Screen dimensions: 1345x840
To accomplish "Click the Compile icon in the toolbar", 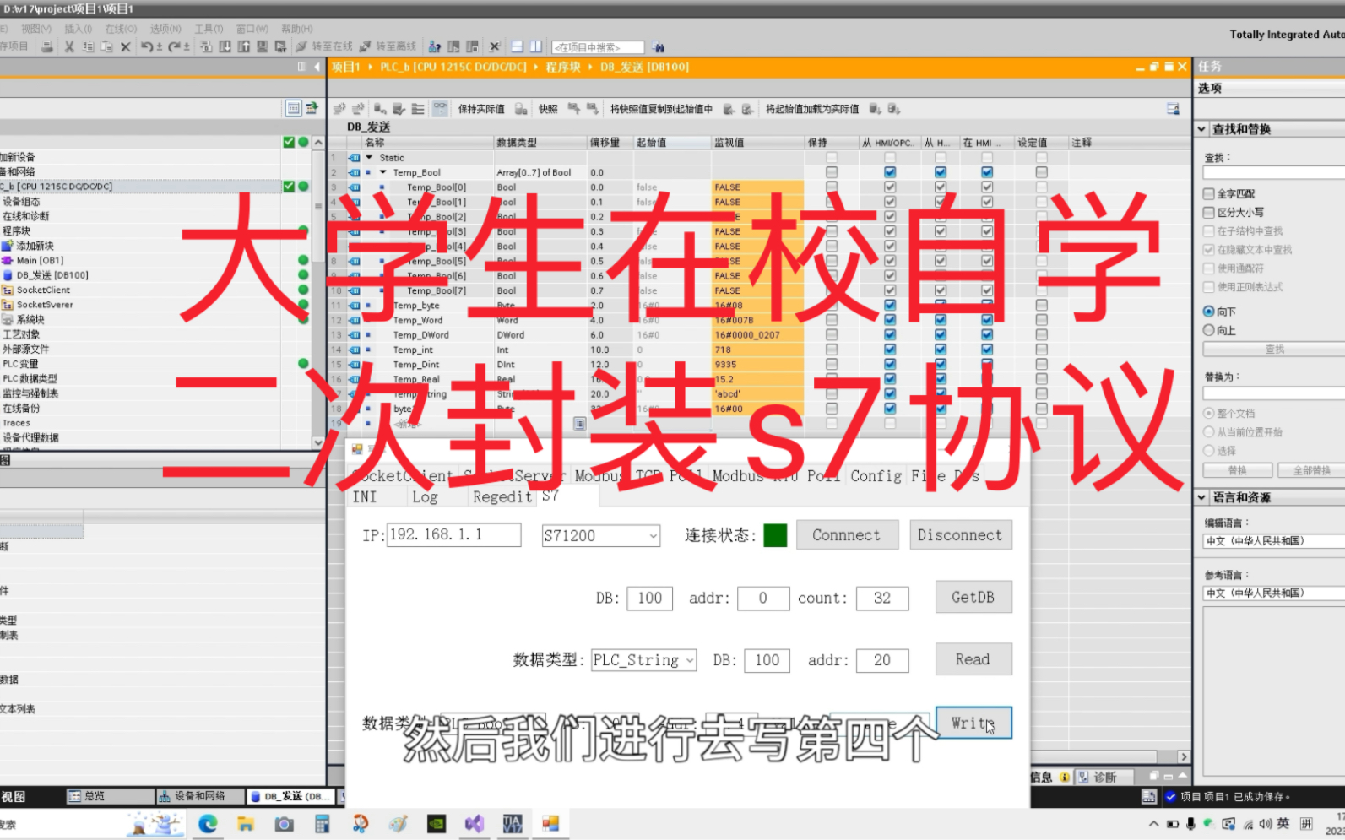I will 205,47.
